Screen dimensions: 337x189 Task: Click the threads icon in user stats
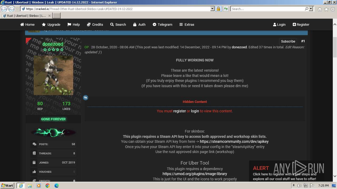(x=34, y=153)
